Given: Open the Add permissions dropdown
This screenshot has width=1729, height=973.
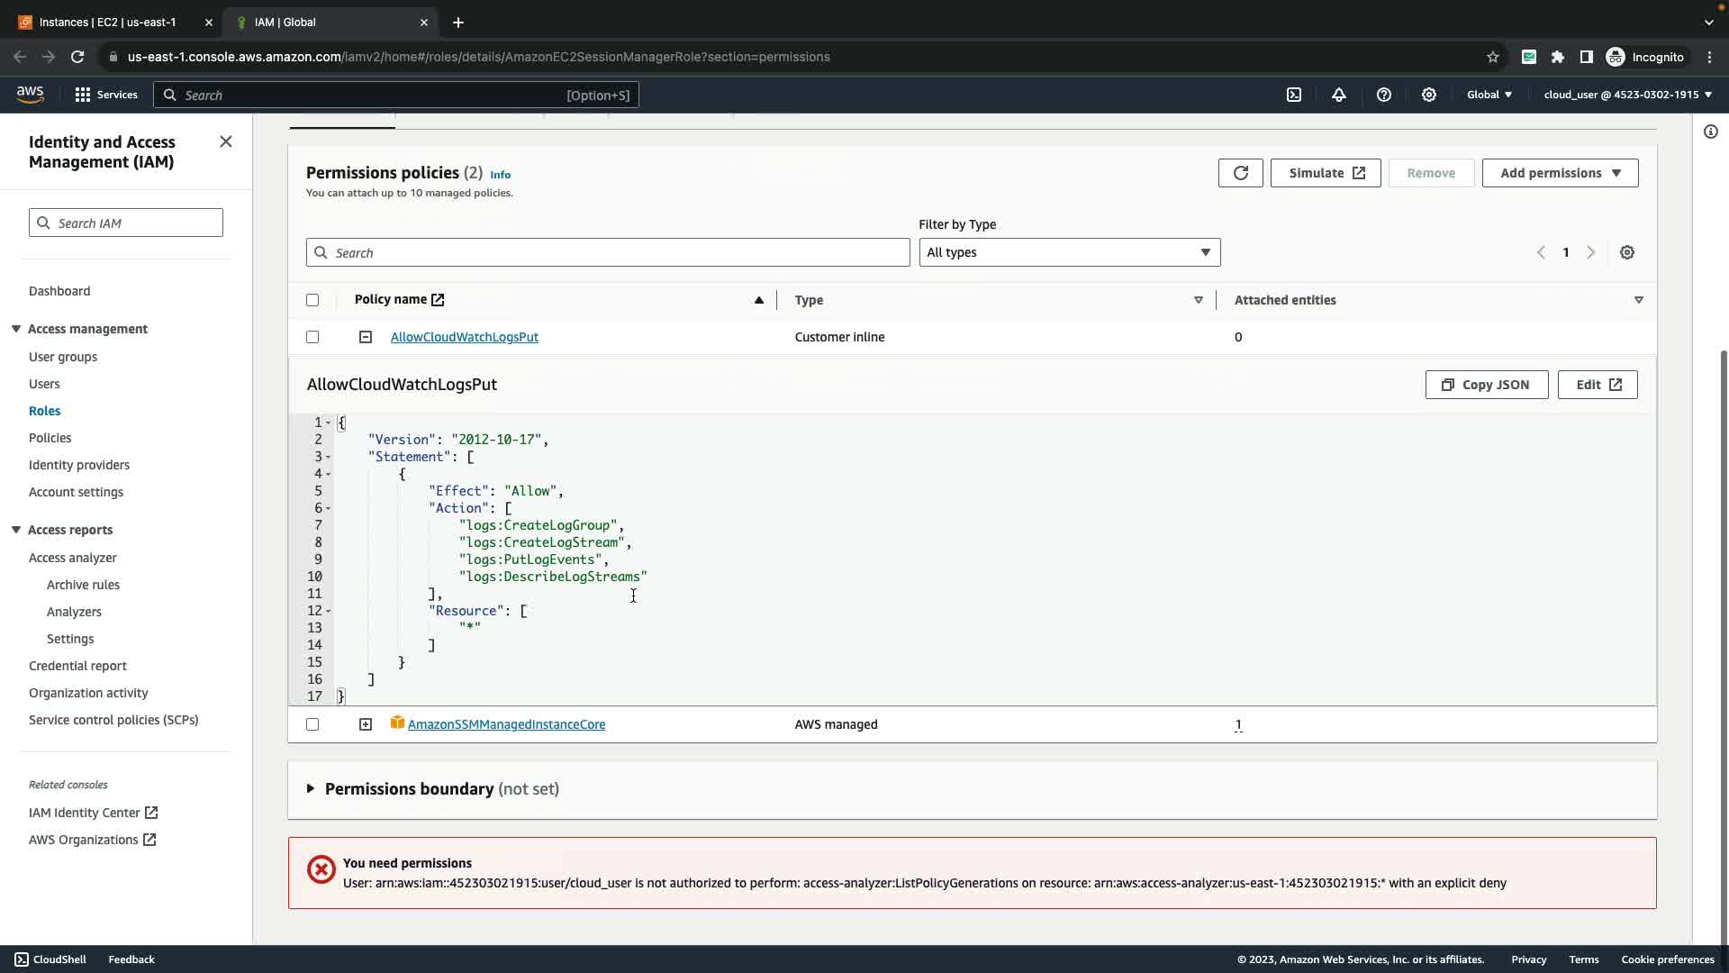Looking at the screenshot, I should pyautogui.click(x=1560, y=173).
